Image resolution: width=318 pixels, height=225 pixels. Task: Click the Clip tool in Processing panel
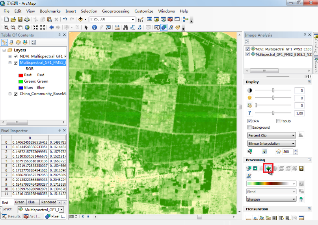coord(249,169)
